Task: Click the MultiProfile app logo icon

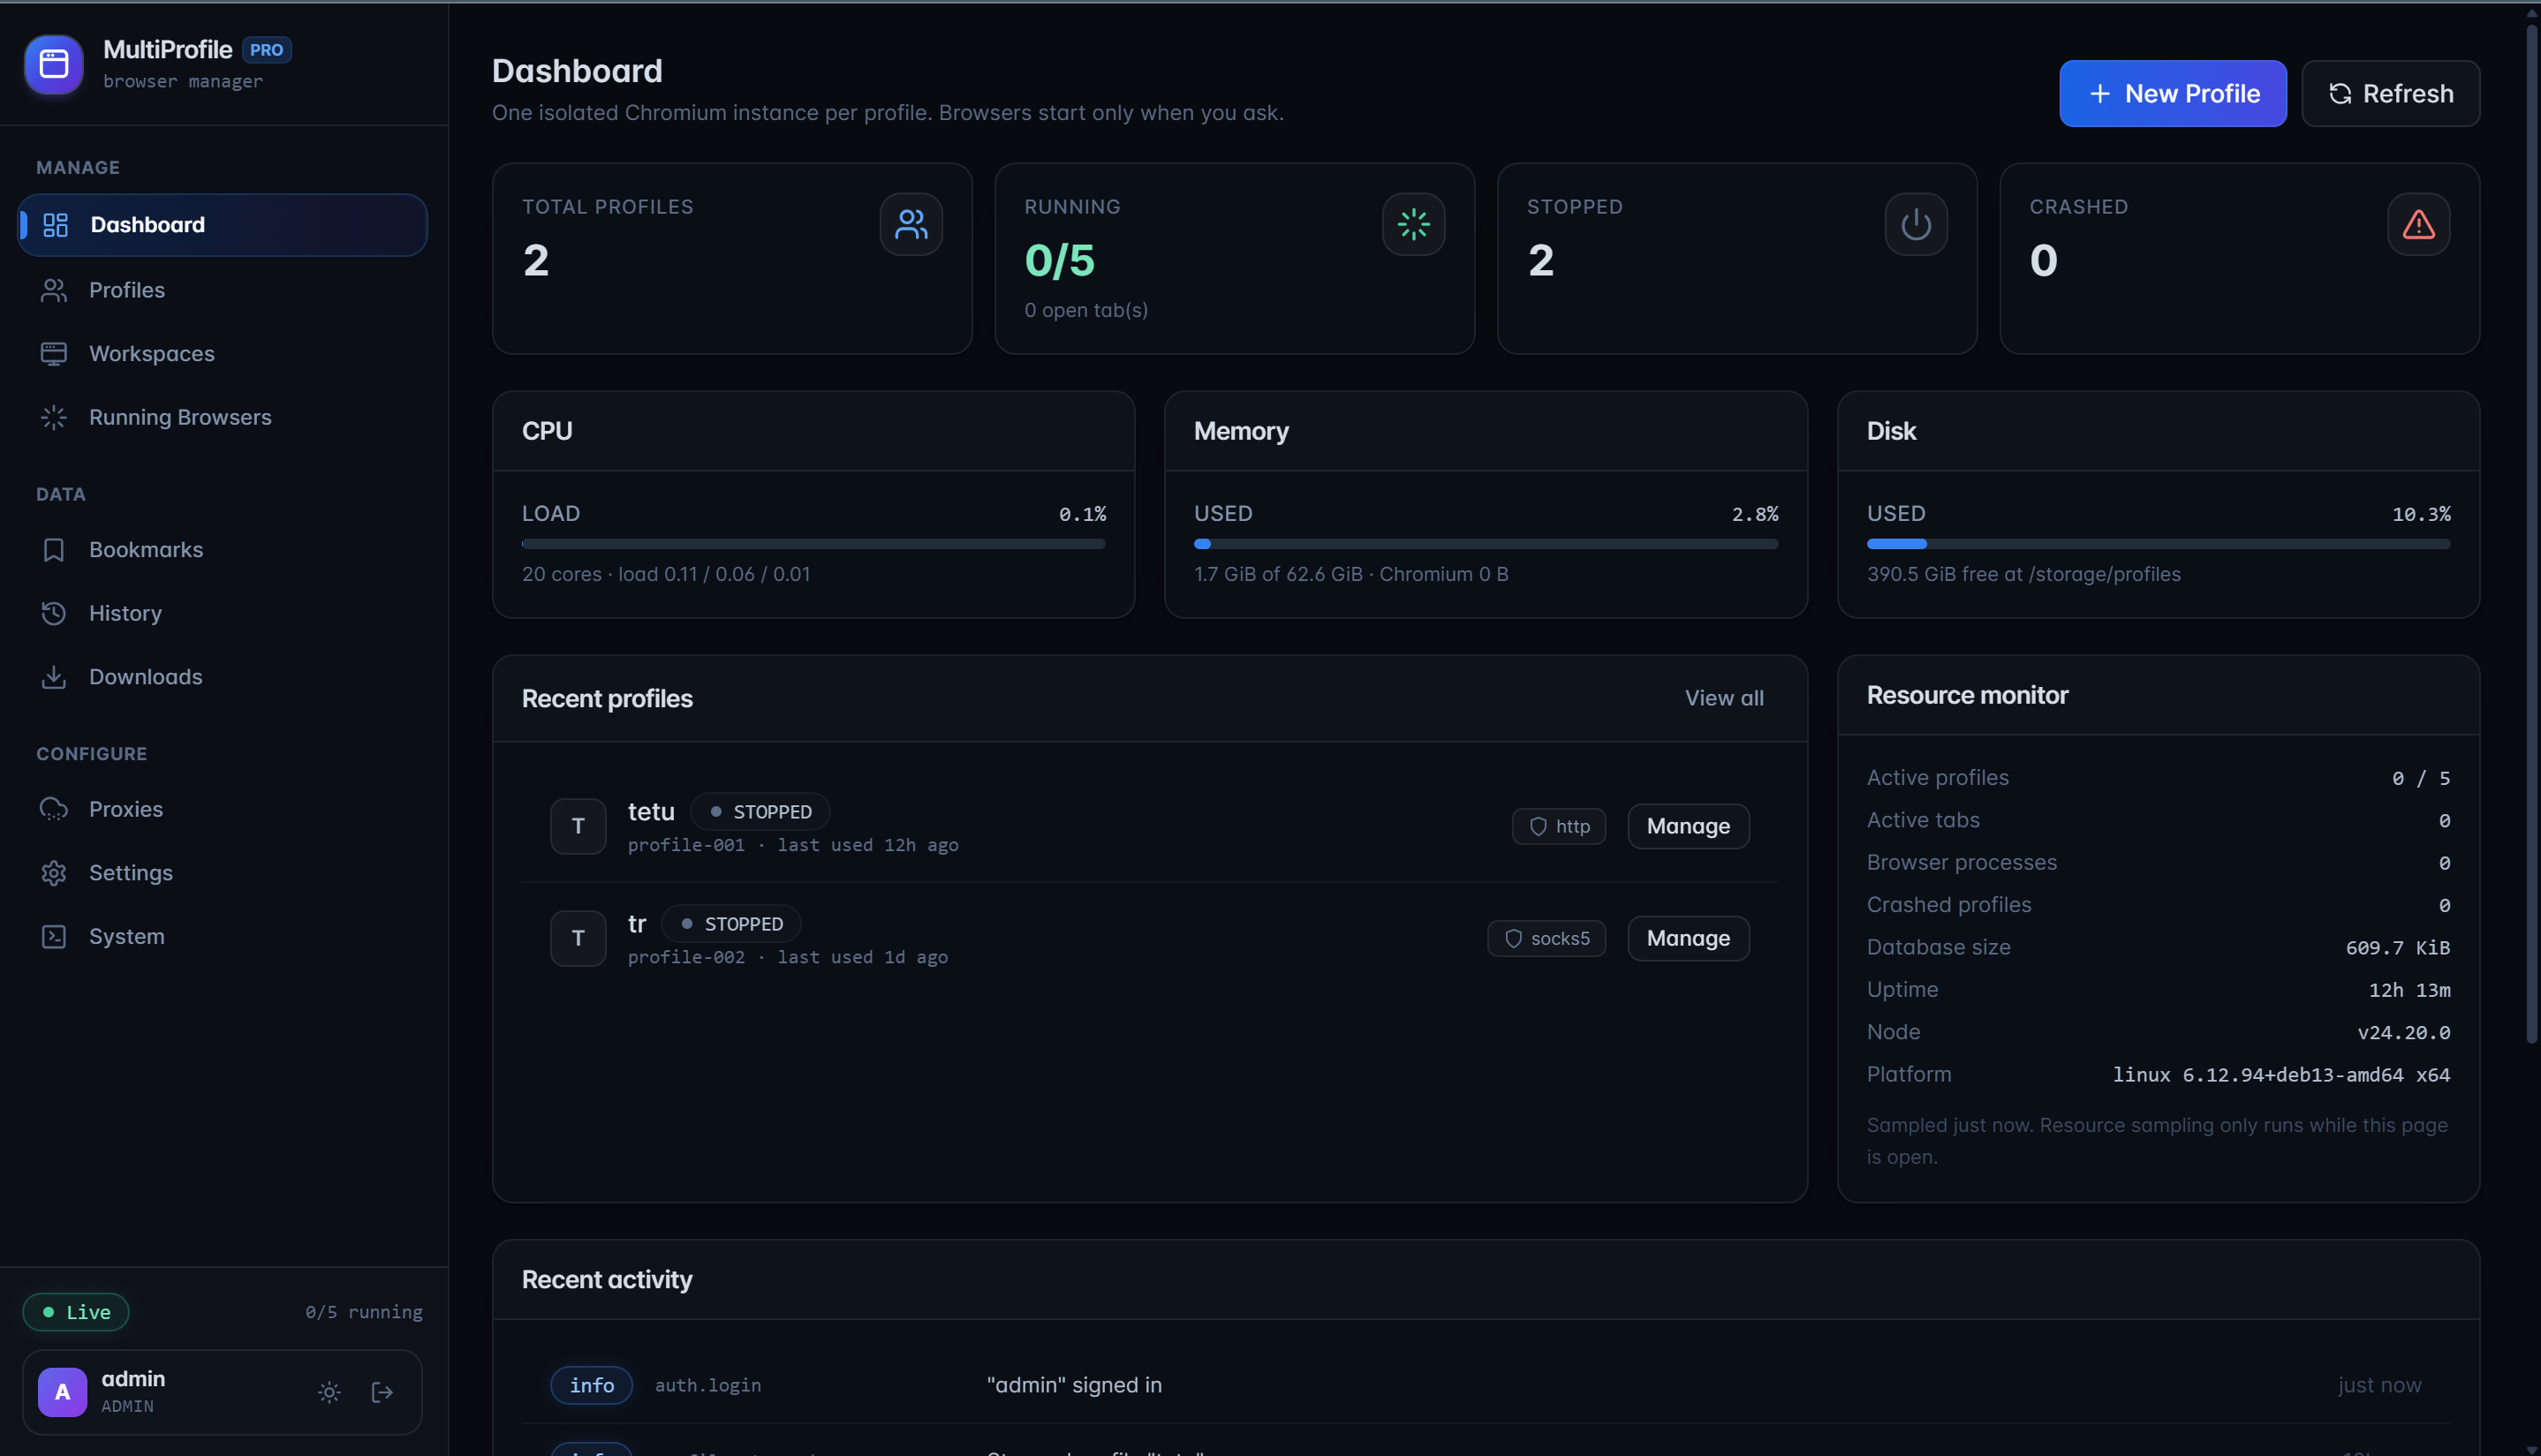Action: pyautogui.click(x=54, y=64)
